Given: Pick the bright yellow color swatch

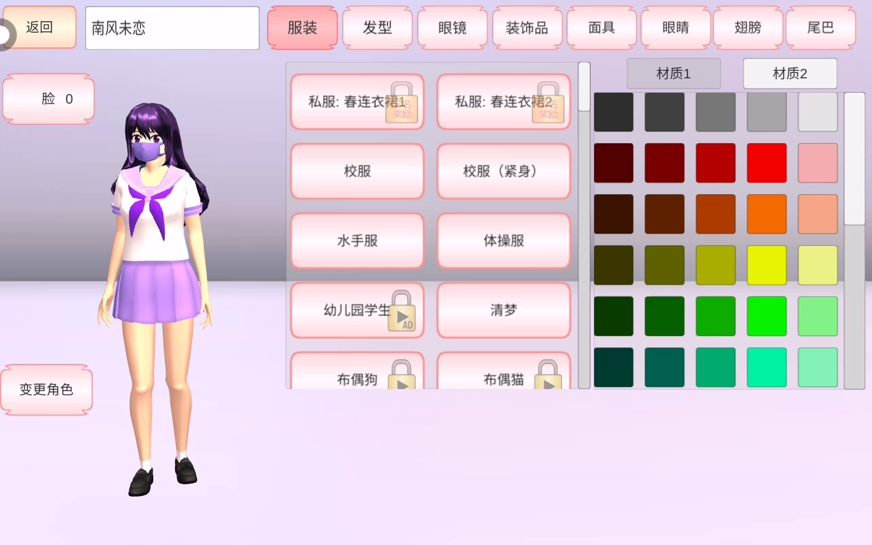Looking at the screenshot, I should click(766, 265).
